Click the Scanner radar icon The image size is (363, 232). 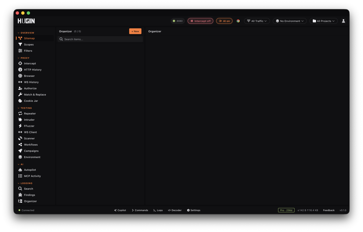pyautogui.click(x=20, y=138)
